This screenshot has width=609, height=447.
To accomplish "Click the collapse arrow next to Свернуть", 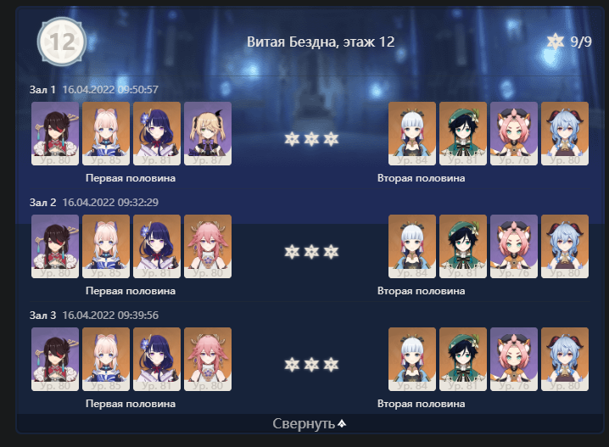I will tap(342, 424).
